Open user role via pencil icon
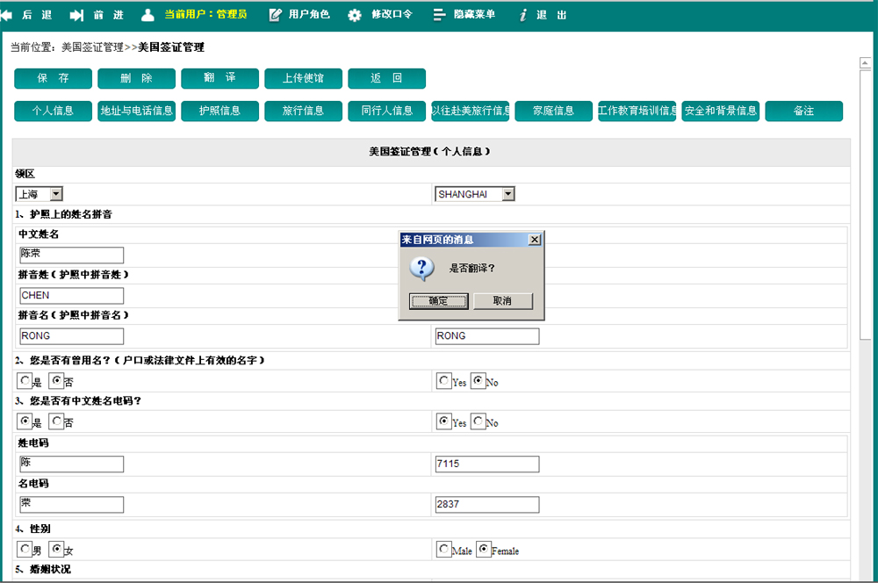Viewport: 878px width, 583px height. [275, 15]
